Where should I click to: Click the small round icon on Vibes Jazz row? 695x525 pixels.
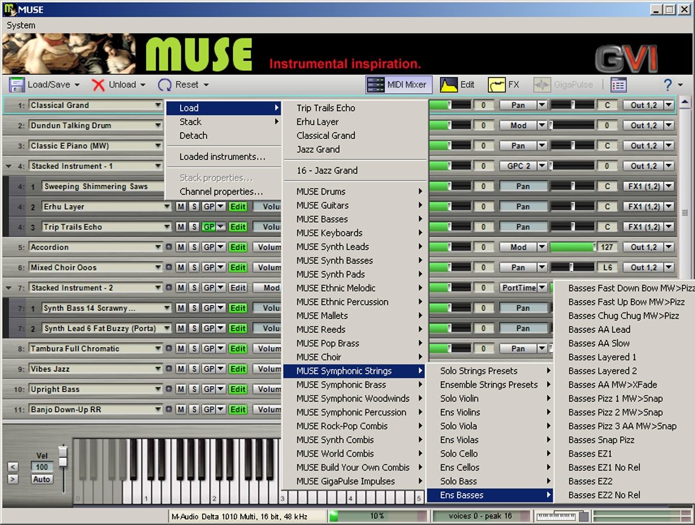coord(169,369)
